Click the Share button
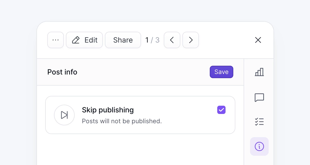Screen dimensions: 310x165 click(x=123, y=40)
